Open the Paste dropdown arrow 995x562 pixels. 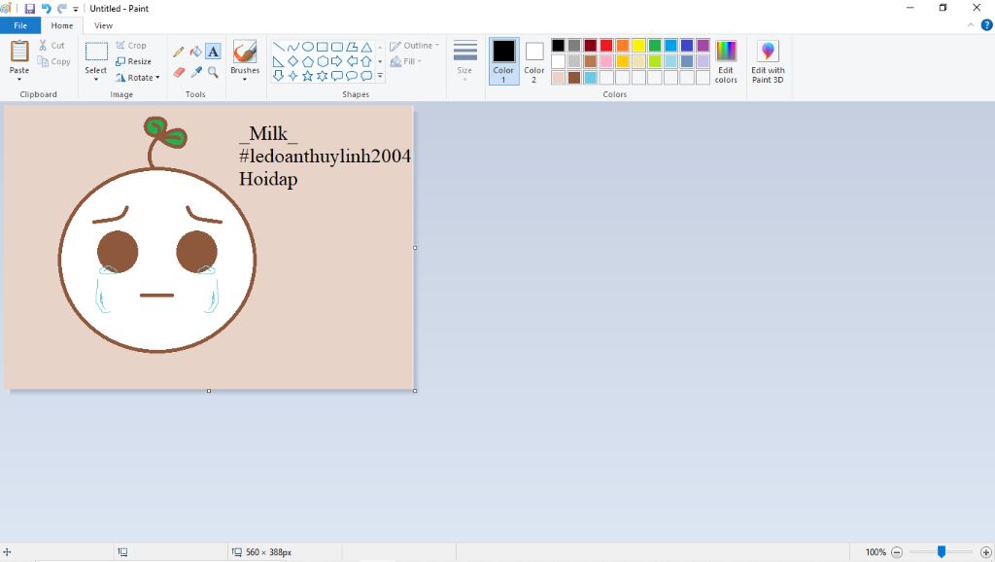click(x=19, y=80)
